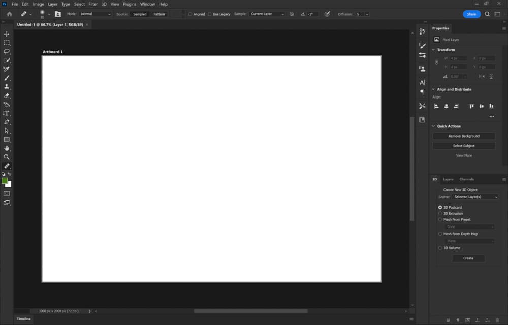Open the brush preset picker dropdown arrow

[49, 14]
